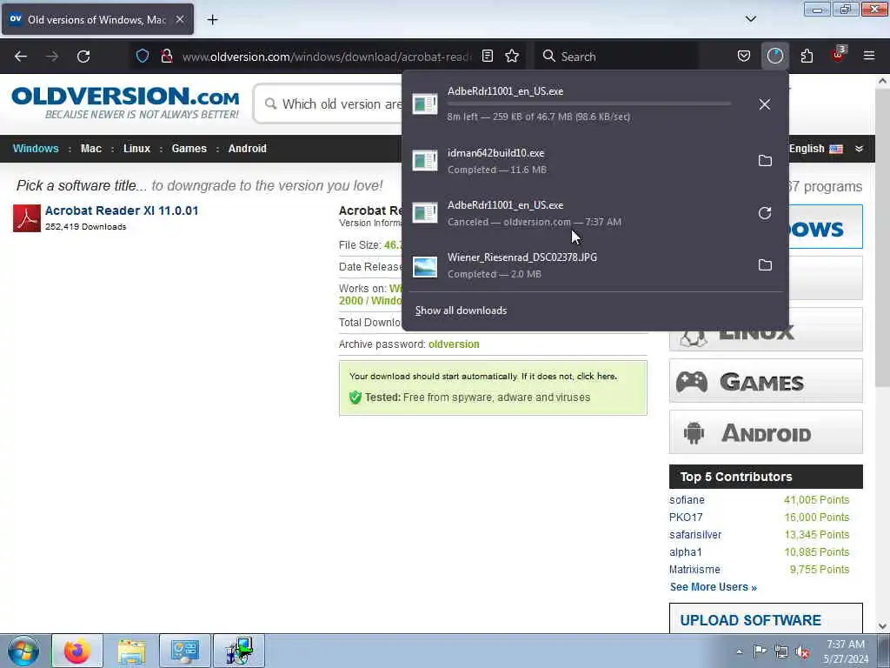The height and width of the screenshot is (668, 890).
Task: Click the GAMES category banner
Action: (x=766, y=381)
